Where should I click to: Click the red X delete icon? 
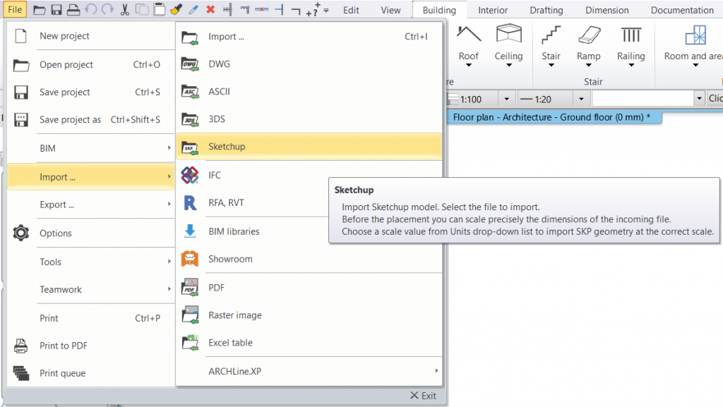[x=210, y=9]
